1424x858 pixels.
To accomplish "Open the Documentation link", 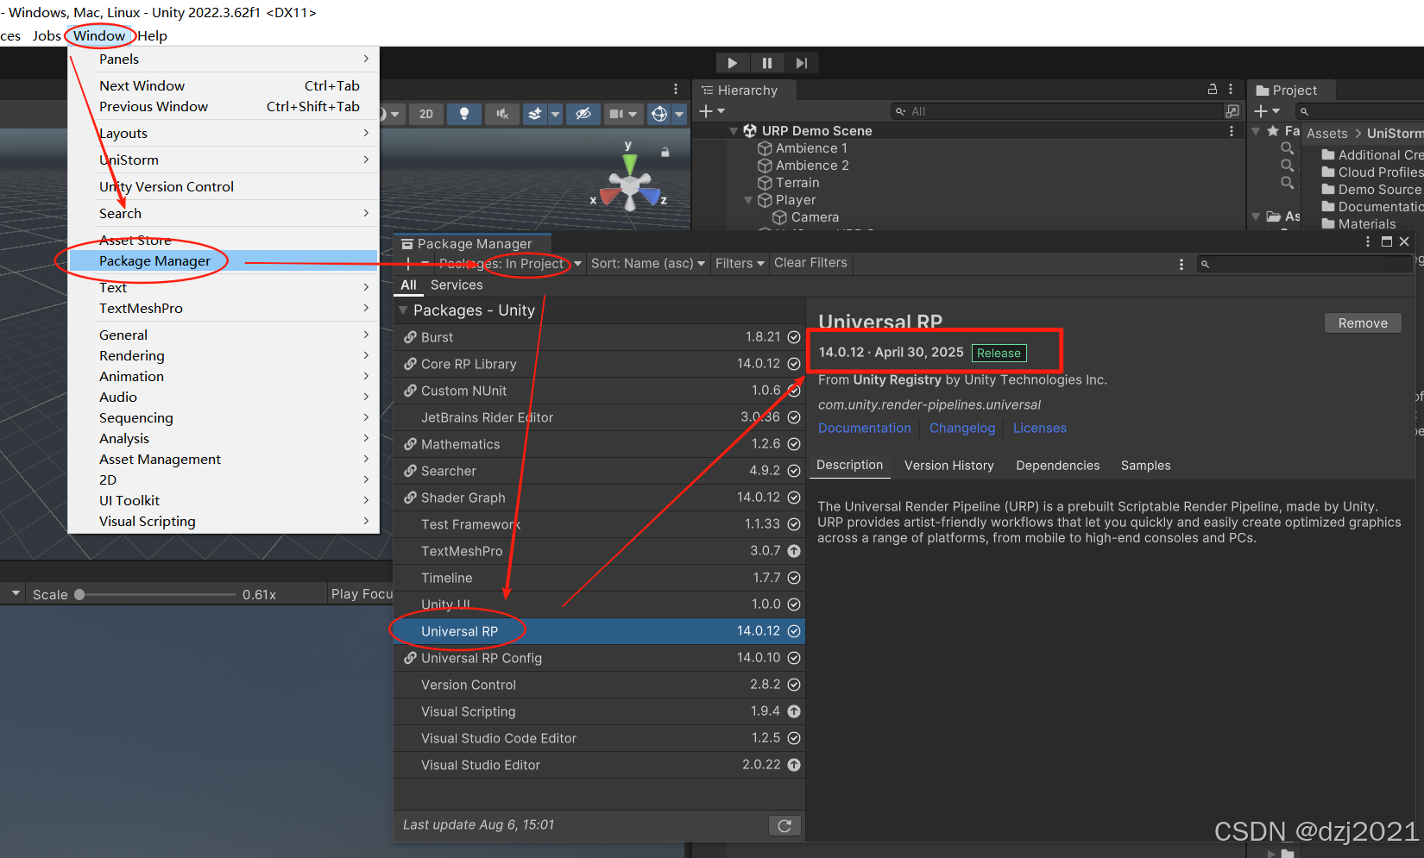I will tap(864, 429).
